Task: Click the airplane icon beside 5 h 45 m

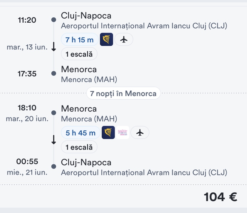Action: coord(140,133)
